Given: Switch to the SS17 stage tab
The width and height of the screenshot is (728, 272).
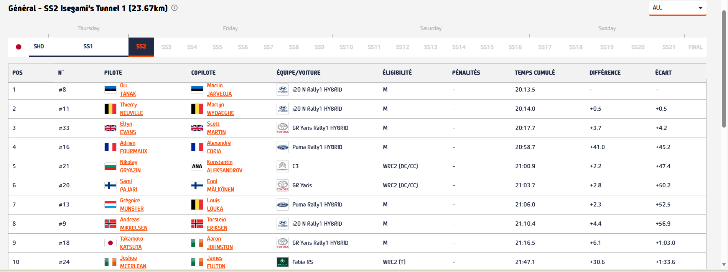Looking at the screenshot, I should [x=545, y=47].
